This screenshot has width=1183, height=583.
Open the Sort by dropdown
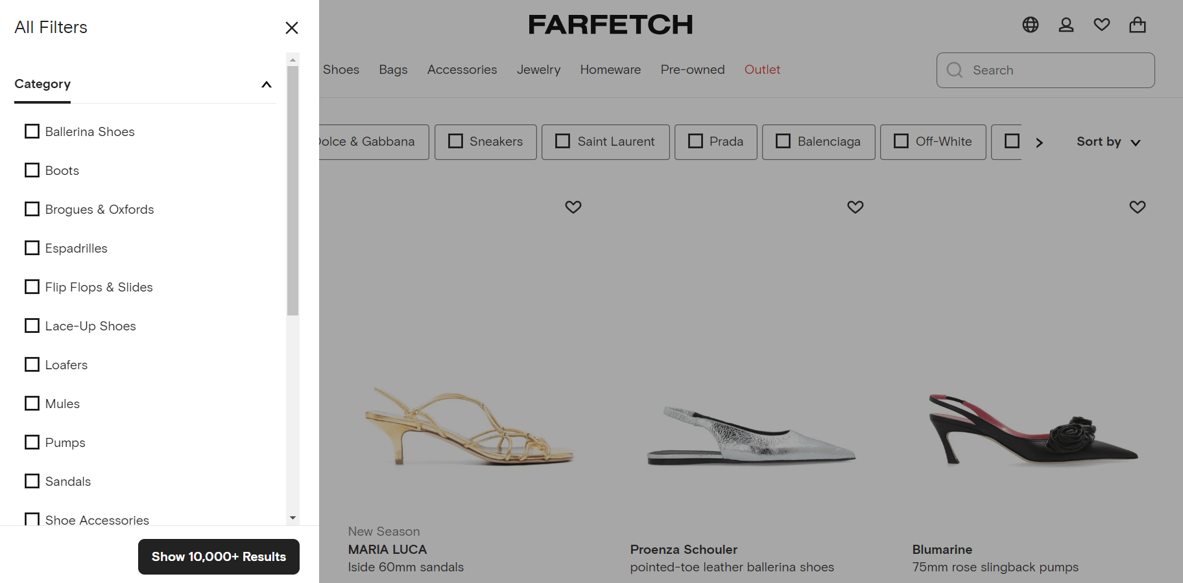(1108, 142)
